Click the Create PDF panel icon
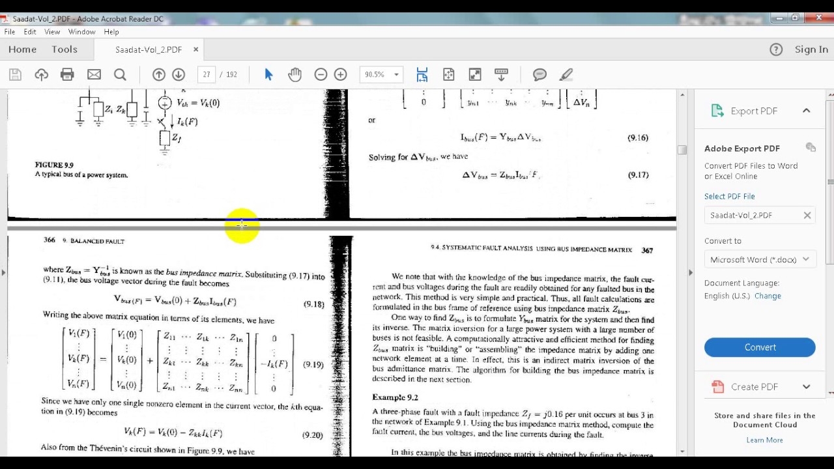The height and width of the screenshot is (469, 834). pos(717,387)
